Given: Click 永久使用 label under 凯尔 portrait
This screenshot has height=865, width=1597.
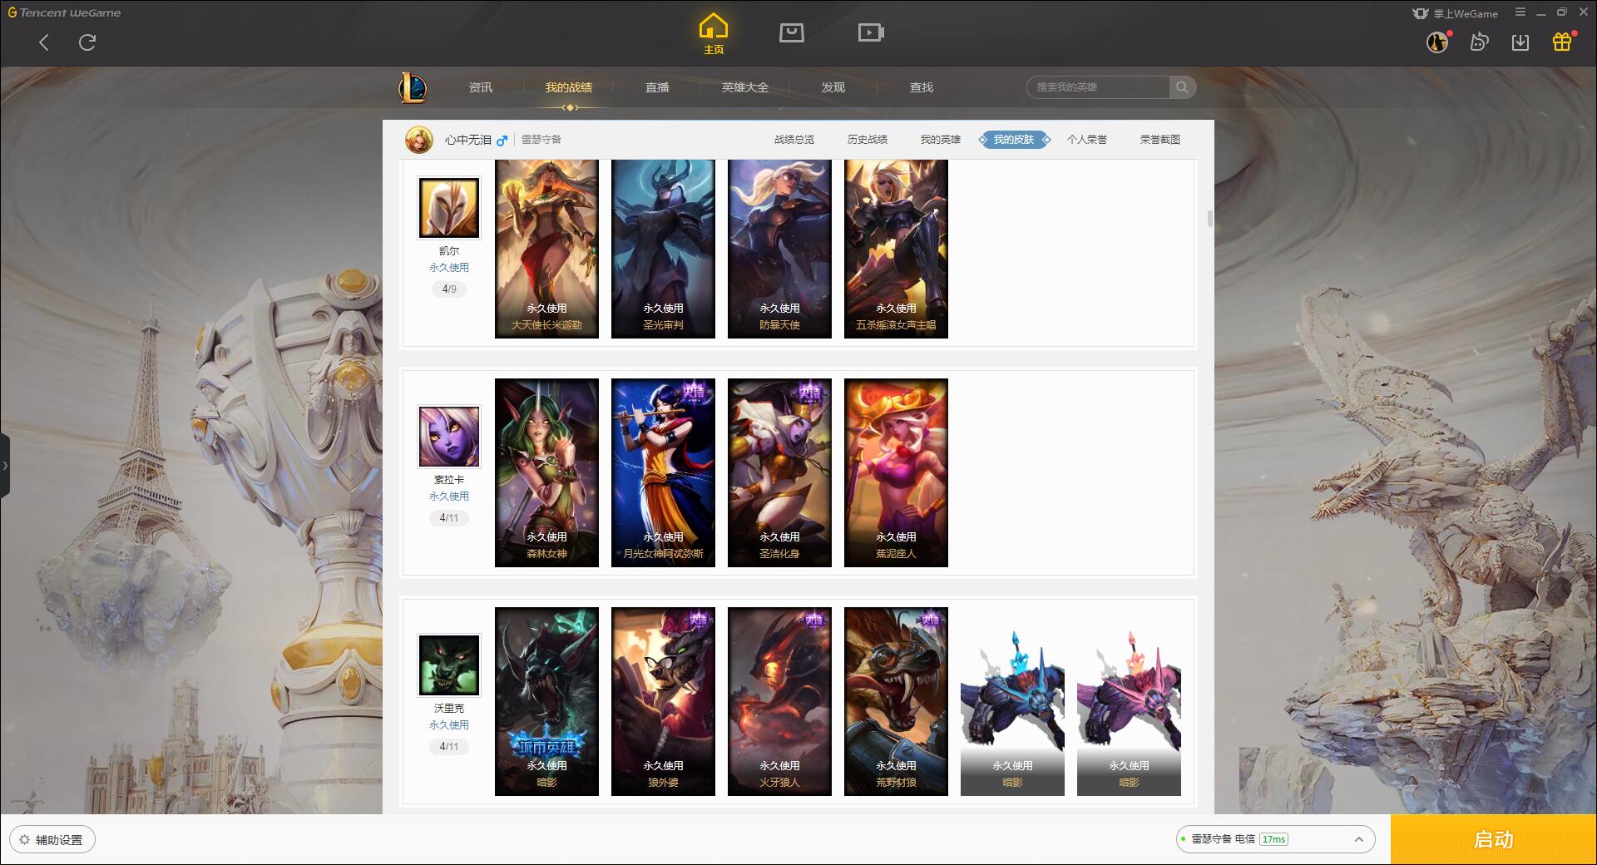Looking at the screenshot, I should (x=449, y=268).
